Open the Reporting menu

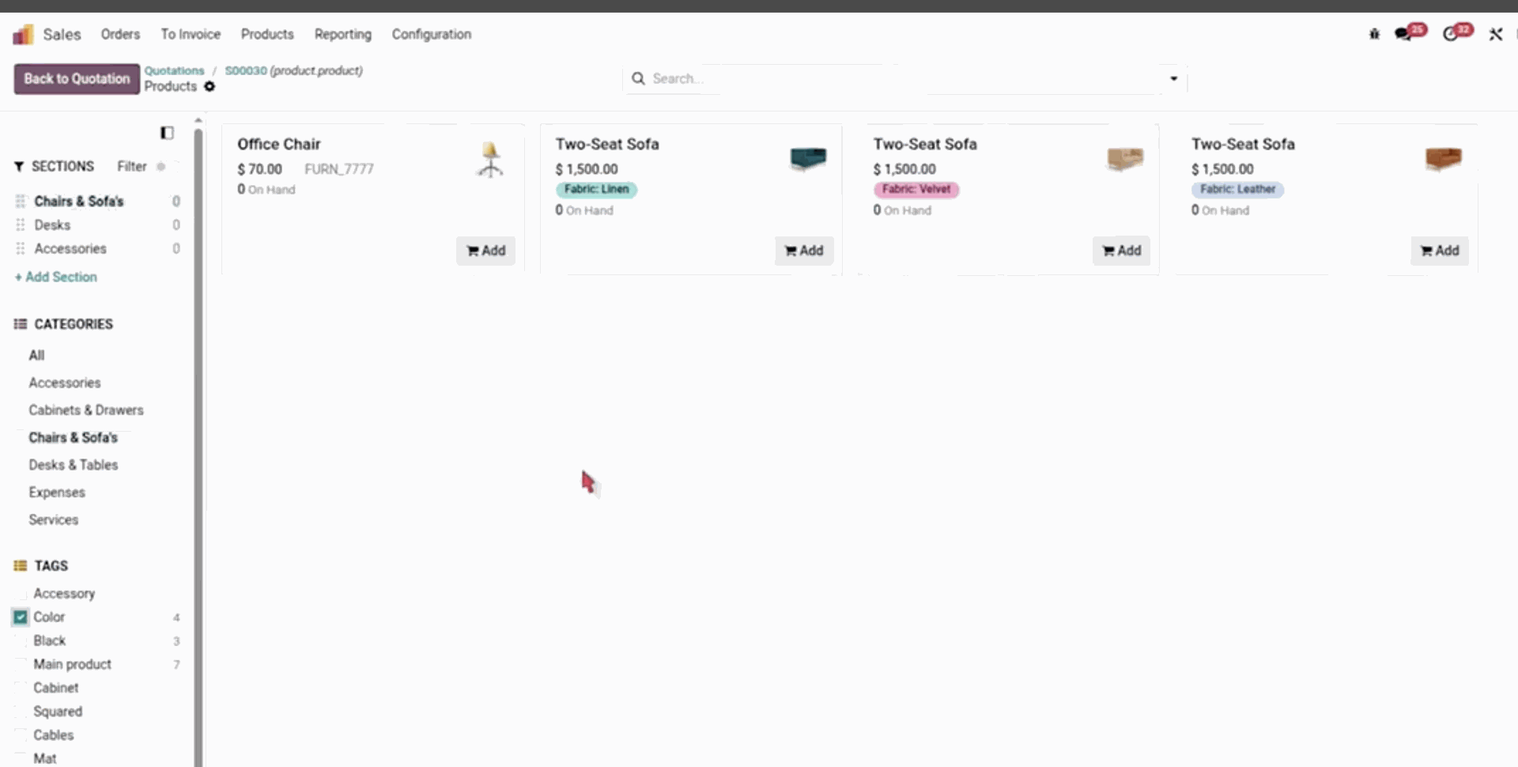(342, 34)
